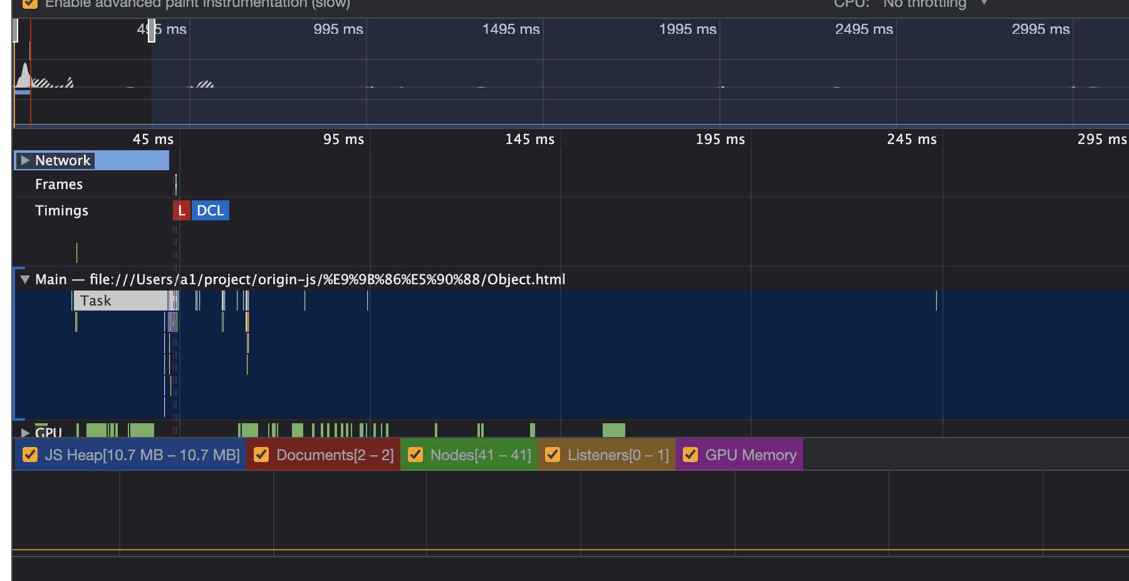This screenshot has width=1129, height=581.
Task: Click the 2995 ms overview label
Action: [1041, 29]
